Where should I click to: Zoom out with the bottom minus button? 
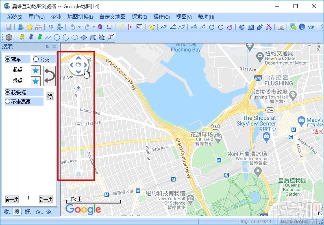click(78, 173)
